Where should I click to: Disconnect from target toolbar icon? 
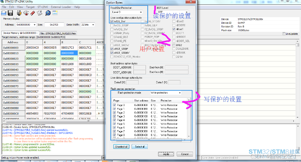pos(26,13)
